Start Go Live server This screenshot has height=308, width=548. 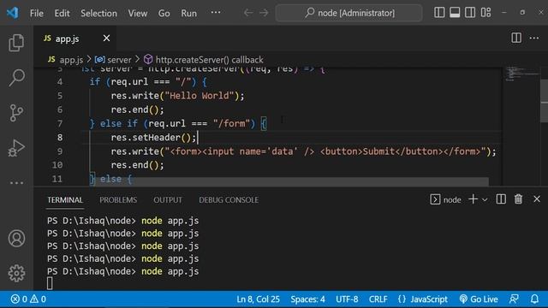pos(479,299)
